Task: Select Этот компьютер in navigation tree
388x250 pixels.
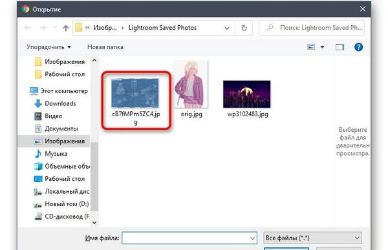Action: pos(59,91)
